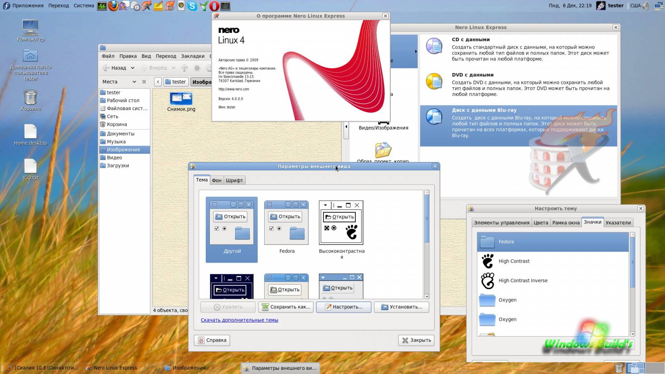This screenshot has height=374, width=665.
Task: Select the Другой theme thumbnail
Action: coord(232,229)
